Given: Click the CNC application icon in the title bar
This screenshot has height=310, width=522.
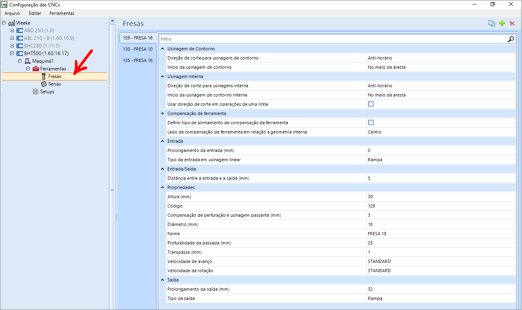Looking at the screenshot, I should [x=4, y=4].
